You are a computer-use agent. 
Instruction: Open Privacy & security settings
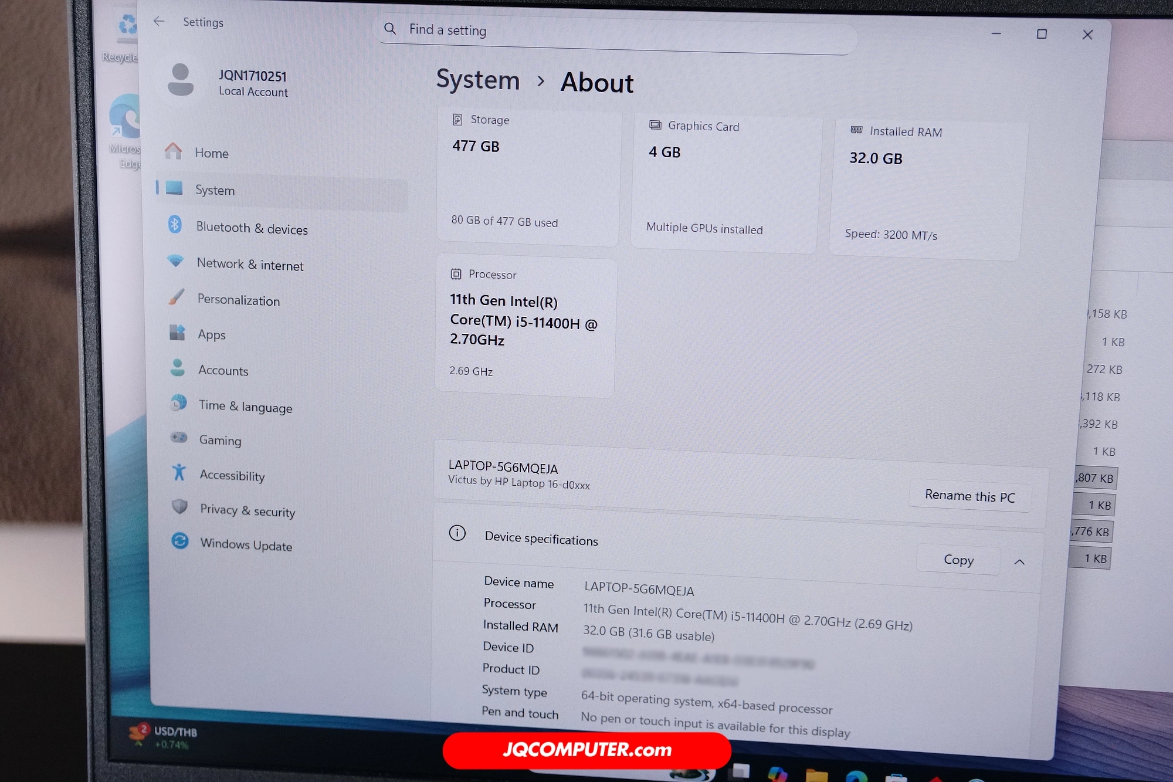pos(247,510)
